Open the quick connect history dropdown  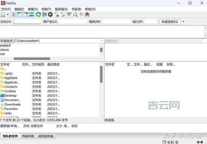[183, 22]
